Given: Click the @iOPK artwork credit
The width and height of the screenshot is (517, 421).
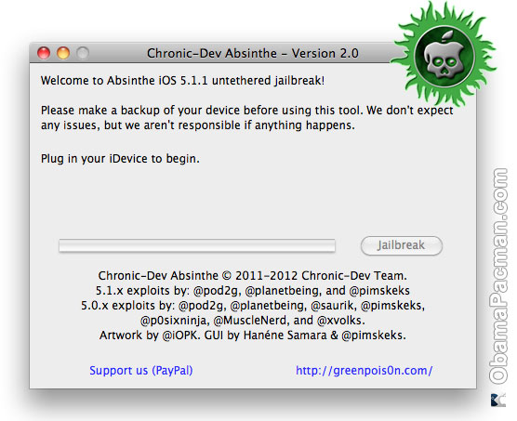Looking at the screenshot, I should (x=180, y=335).
